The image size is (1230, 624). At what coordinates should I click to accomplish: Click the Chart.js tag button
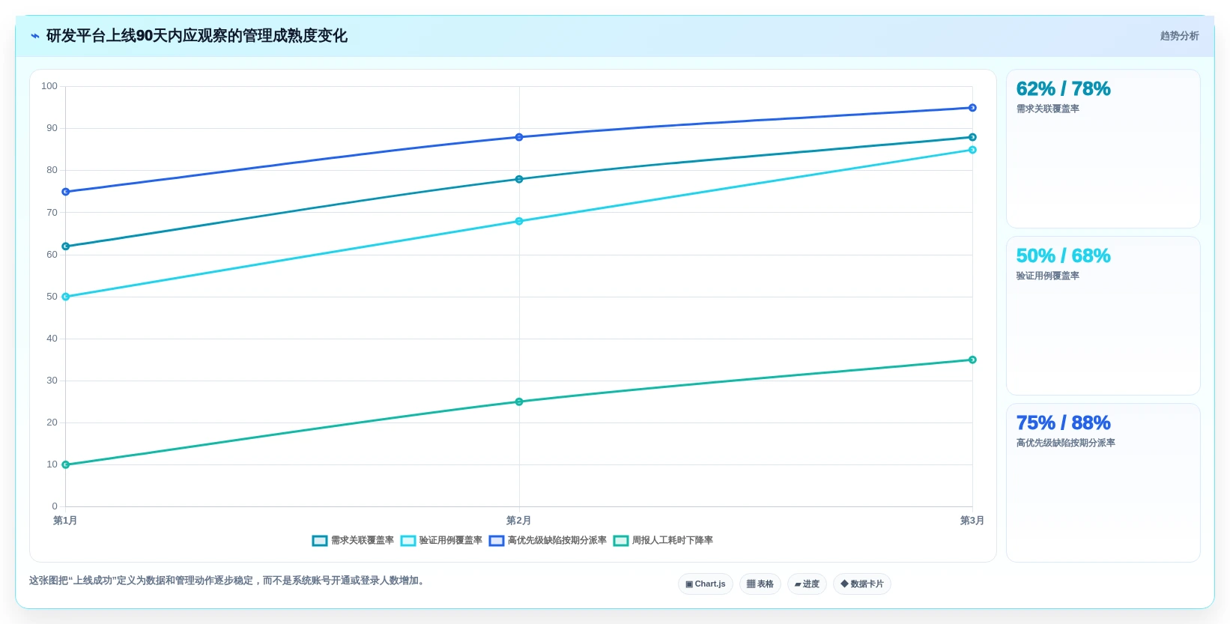point(706,584)
